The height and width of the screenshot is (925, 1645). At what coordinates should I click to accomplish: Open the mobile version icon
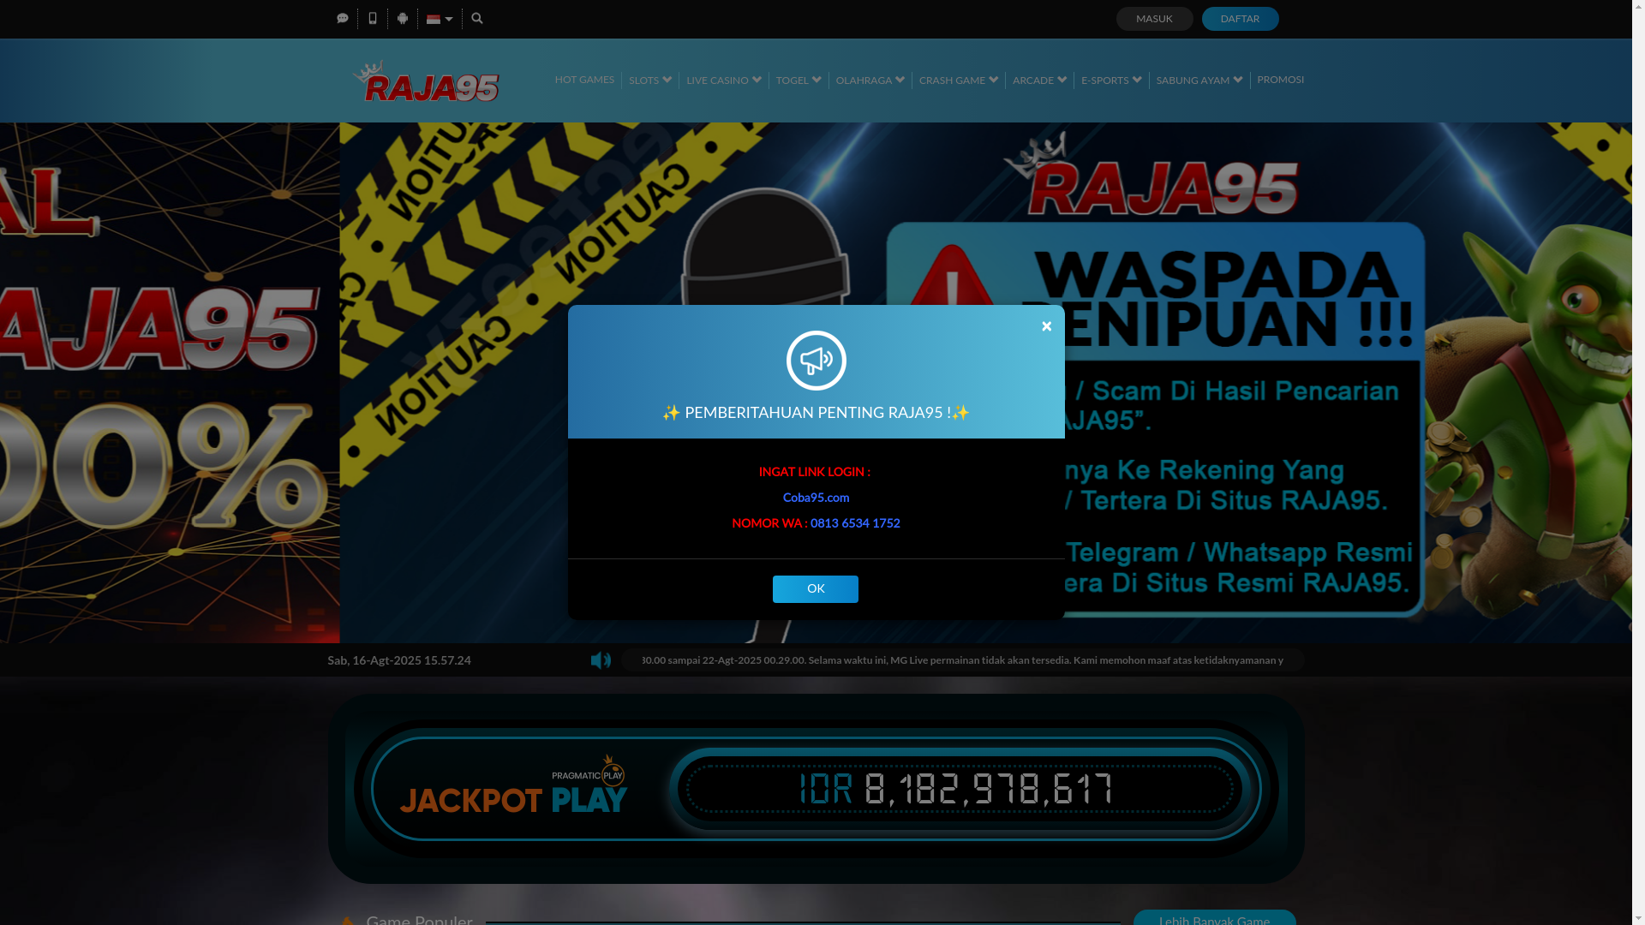373,18
